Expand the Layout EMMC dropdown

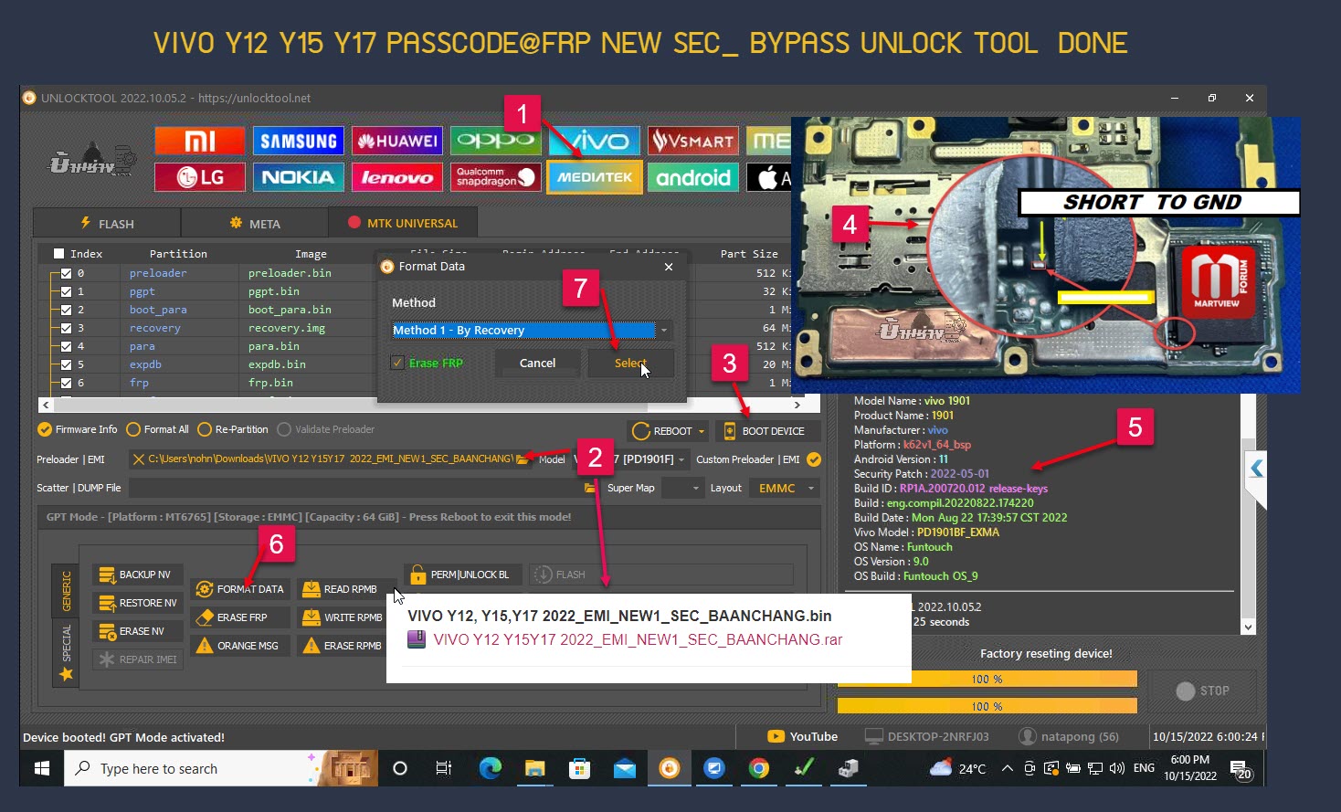pos(810,488)
